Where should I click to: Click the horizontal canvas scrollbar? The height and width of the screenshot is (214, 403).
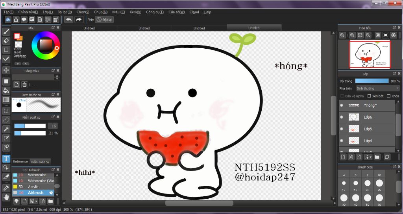(x=199, y=203)
